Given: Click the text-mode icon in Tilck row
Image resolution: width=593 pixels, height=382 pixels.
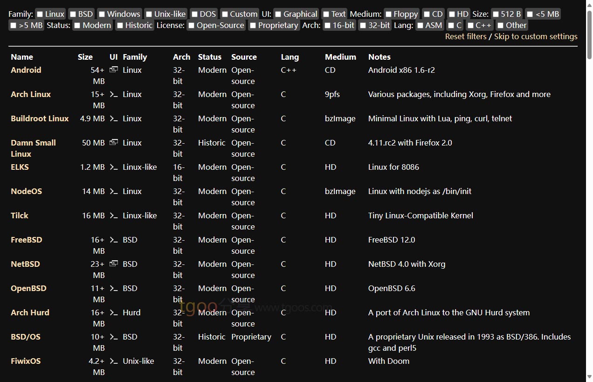Looking at the screenshot, I should click(113, 215).
